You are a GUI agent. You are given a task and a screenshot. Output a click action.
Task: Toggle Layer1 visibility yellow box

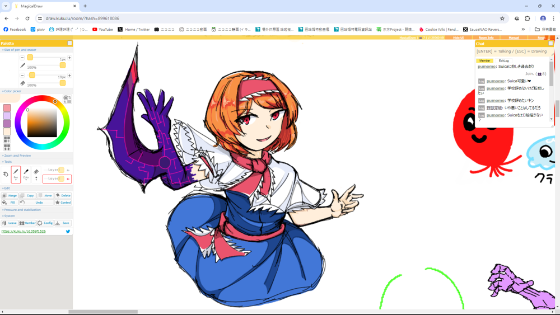click(62, 170)
